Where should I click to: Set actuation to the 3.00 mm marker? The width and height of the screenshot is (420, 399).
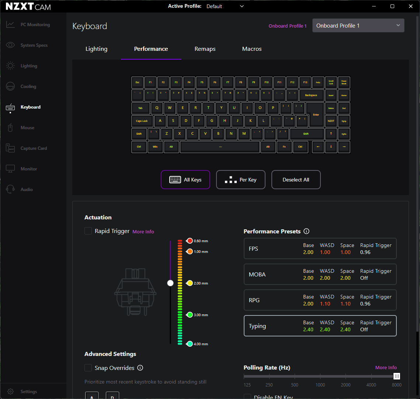tap(190, 315)
